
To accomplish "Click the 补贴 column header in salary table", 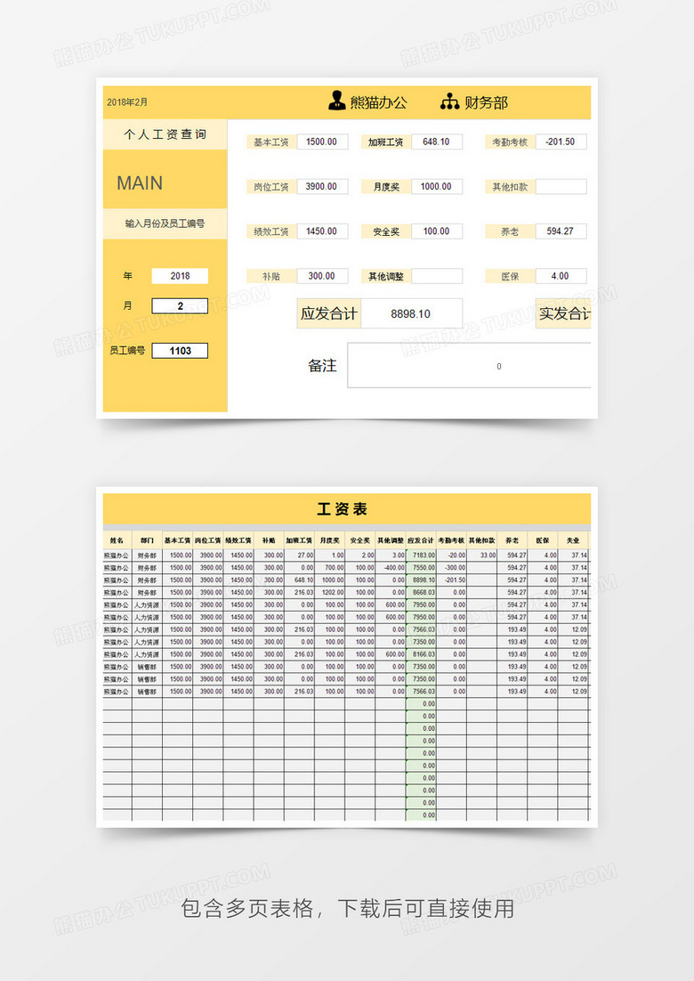I will click(269, 540).
